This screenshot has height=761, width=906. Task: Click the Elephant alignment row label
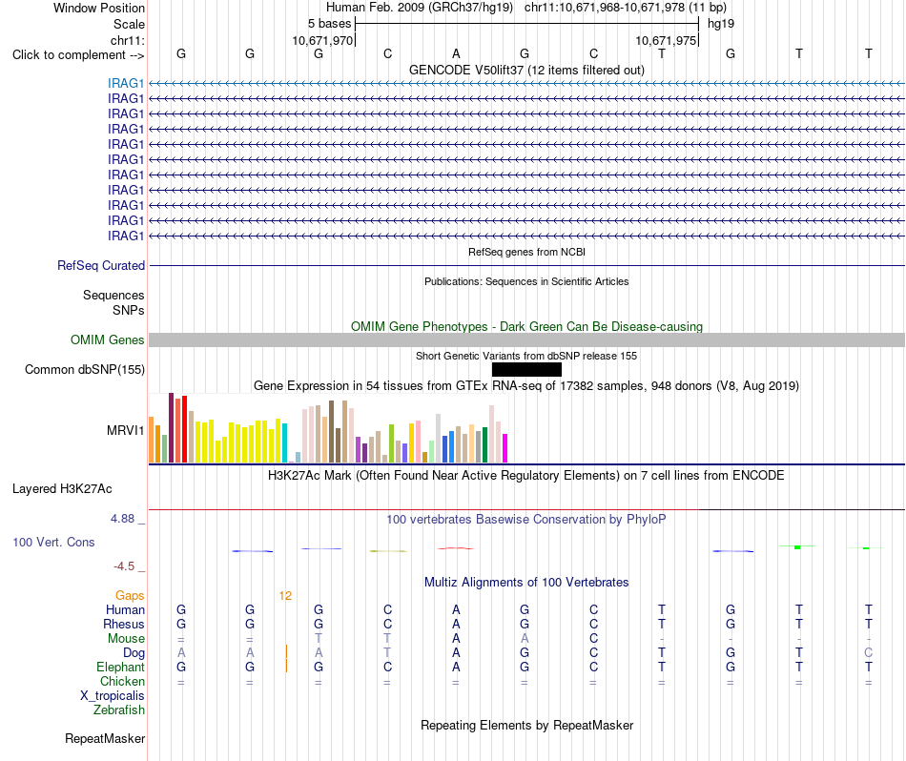[120, 667]
